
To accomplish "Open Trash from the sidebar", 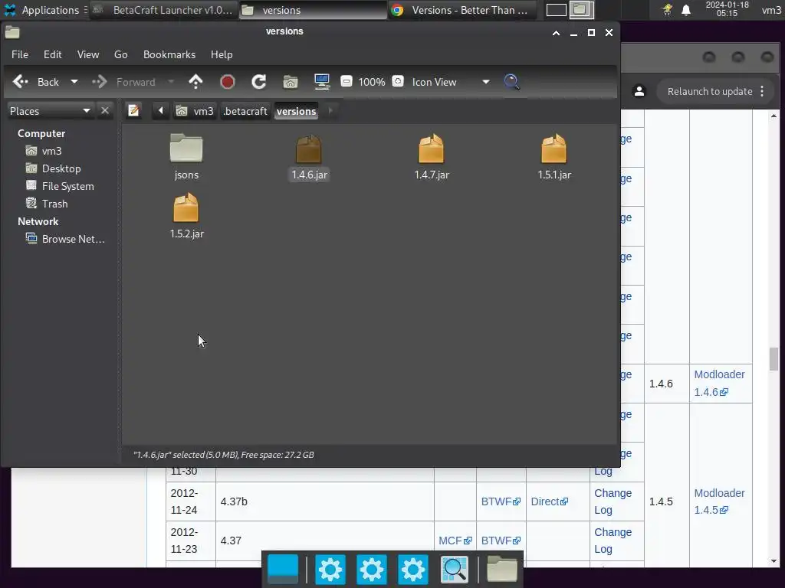I will tap(54, 204).
